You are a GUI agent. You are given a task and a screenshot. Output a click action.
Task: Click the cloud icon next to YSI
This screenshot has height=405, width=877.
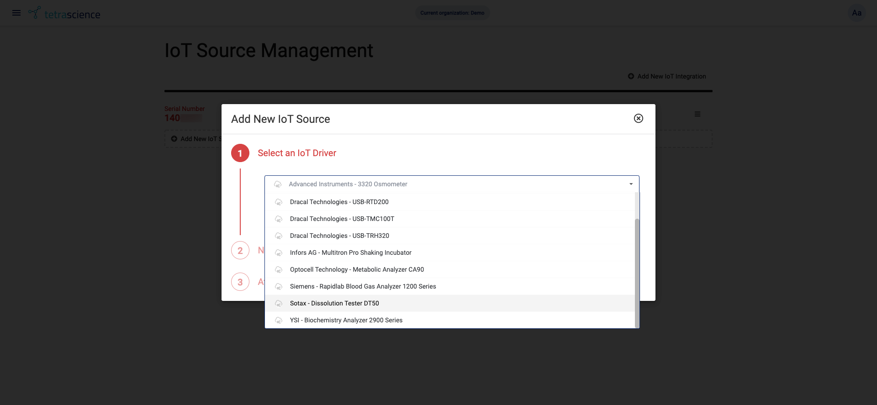(x=279, y=321)
